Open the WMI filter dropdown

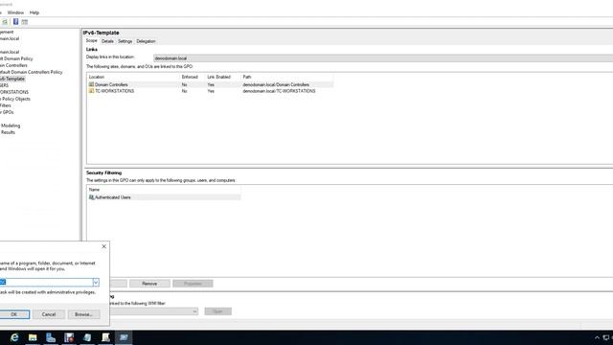[x=194, y=311]
